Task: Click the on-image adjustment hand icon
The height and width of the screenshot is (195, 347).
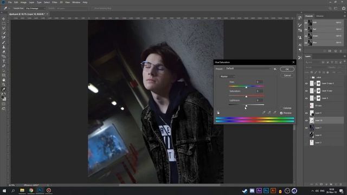Action: click(218, 113)
